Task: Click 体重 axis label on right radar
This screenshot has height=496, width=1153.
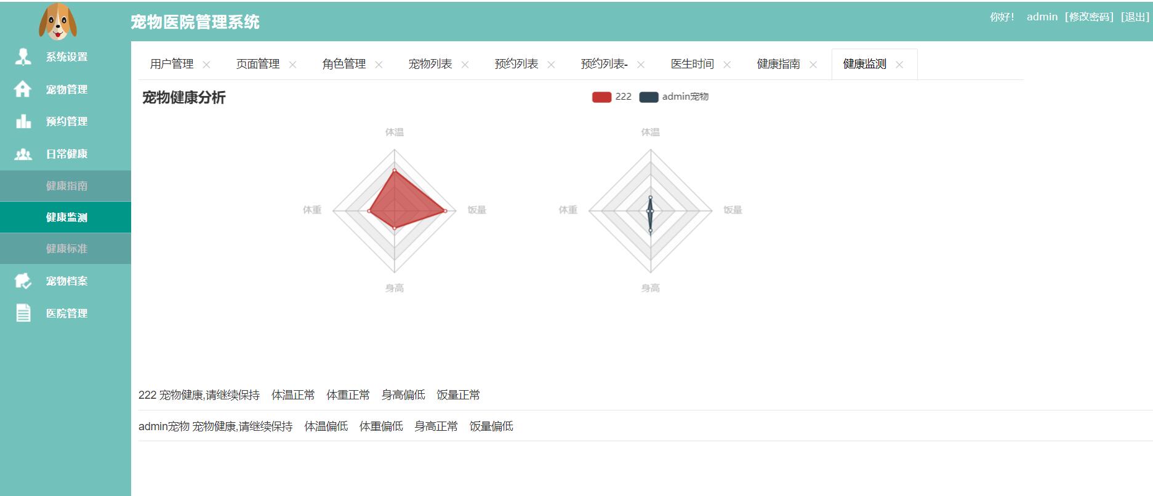Action: pyautogui.click(x=568, y=210)
